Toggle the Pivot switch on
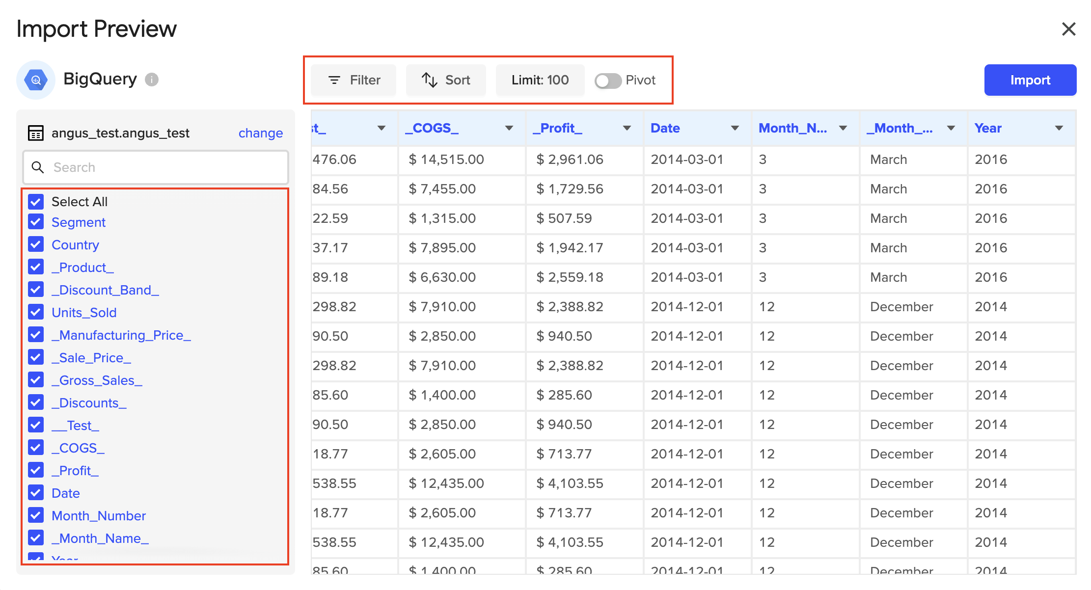The height and width of the screenshot is (590, 1091). (x=607, y=80)
